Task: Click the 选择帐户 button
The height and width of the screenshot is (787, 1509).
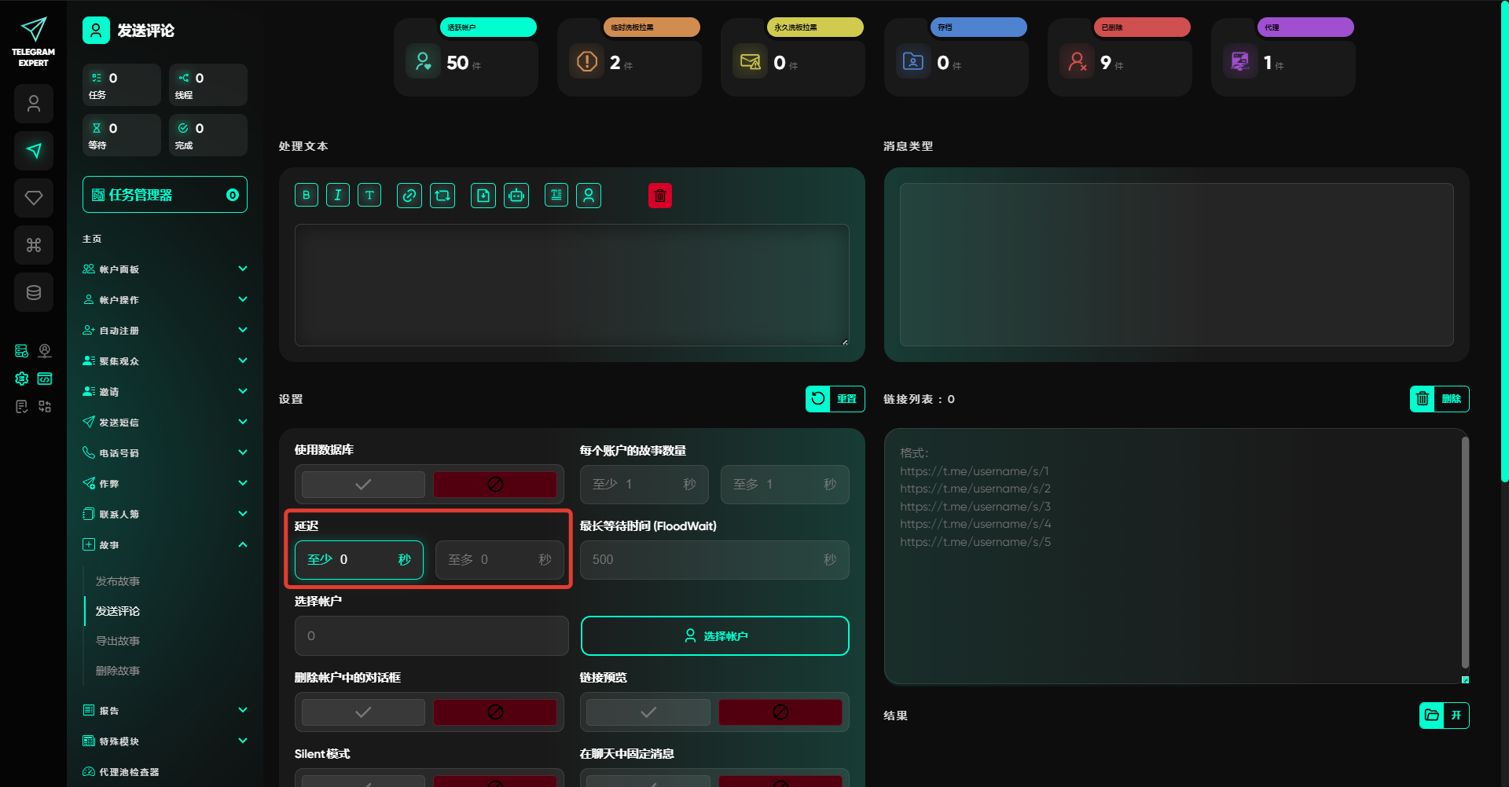Action: tap(714, 636)
